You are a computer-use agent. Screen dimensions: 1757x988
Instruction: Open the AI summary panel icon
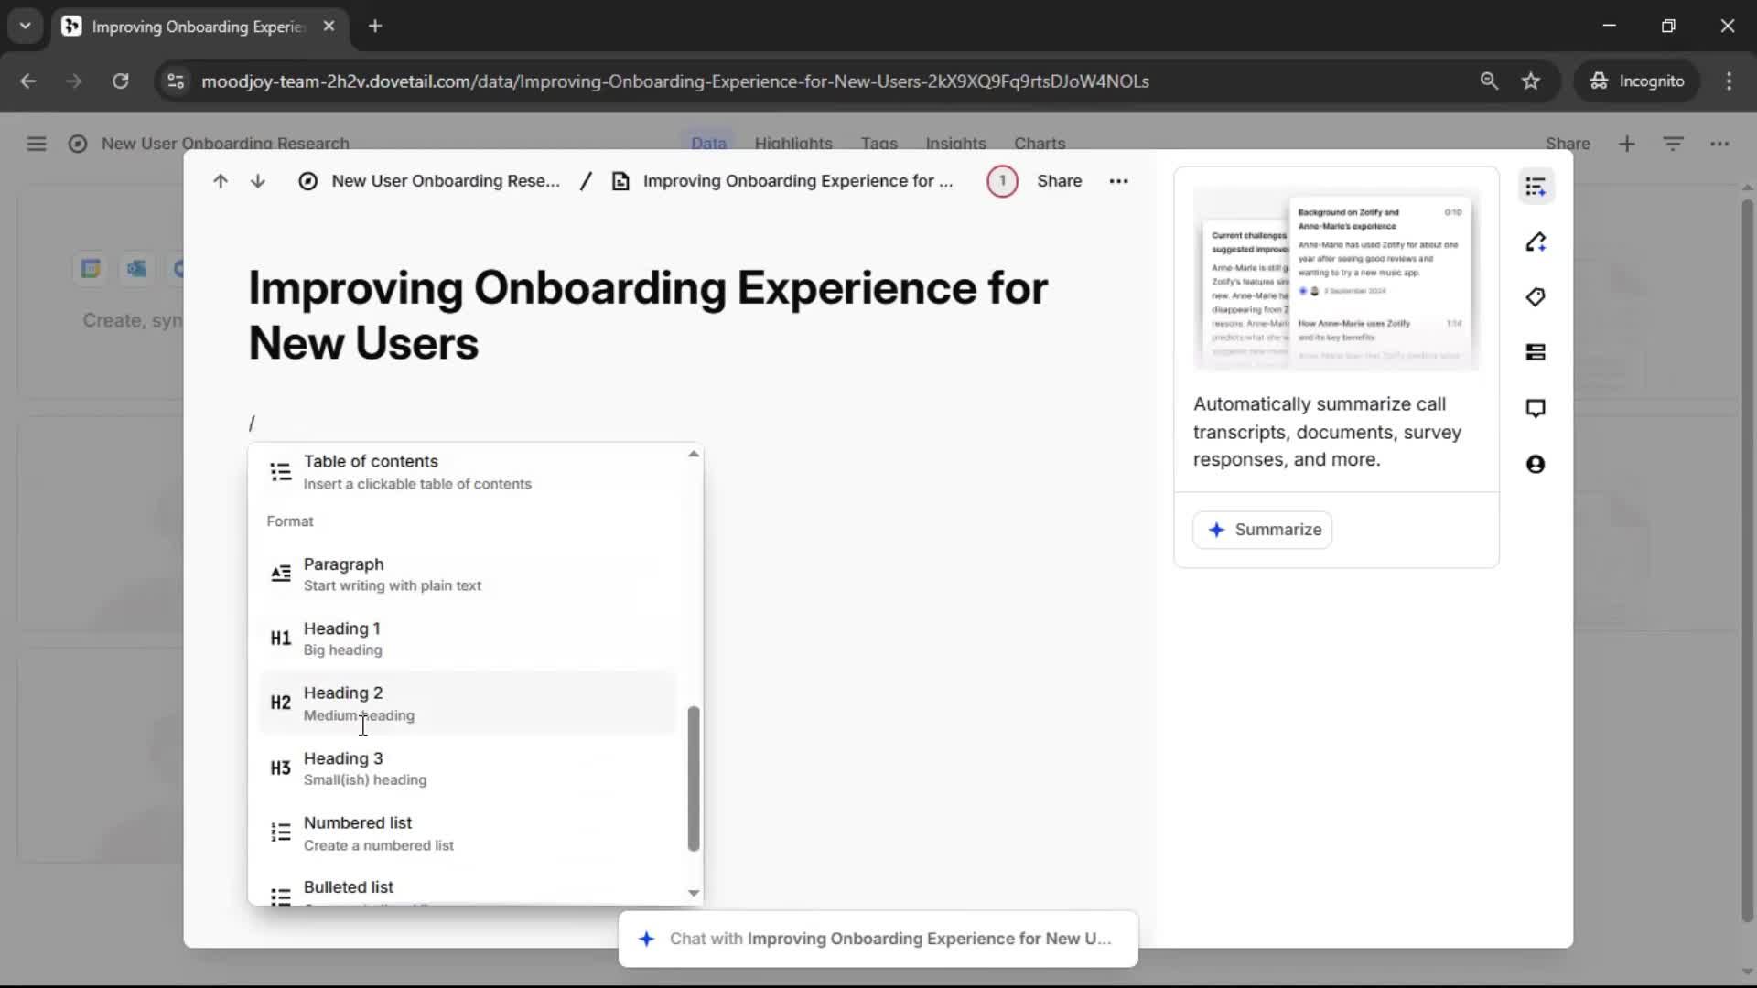point(1536,187)
